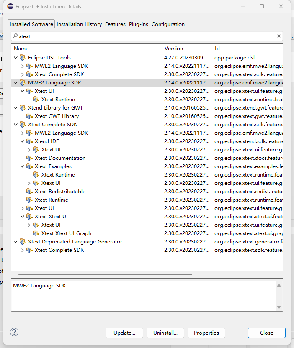Focus the filter field containing xtext
Screen dimensions: 294x348
(x=147, y=36)
